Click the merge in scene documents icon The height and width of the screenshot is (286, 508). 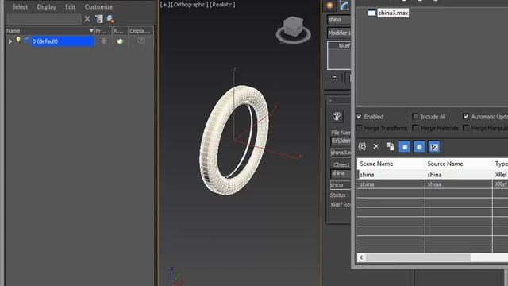tap(390, 146)
